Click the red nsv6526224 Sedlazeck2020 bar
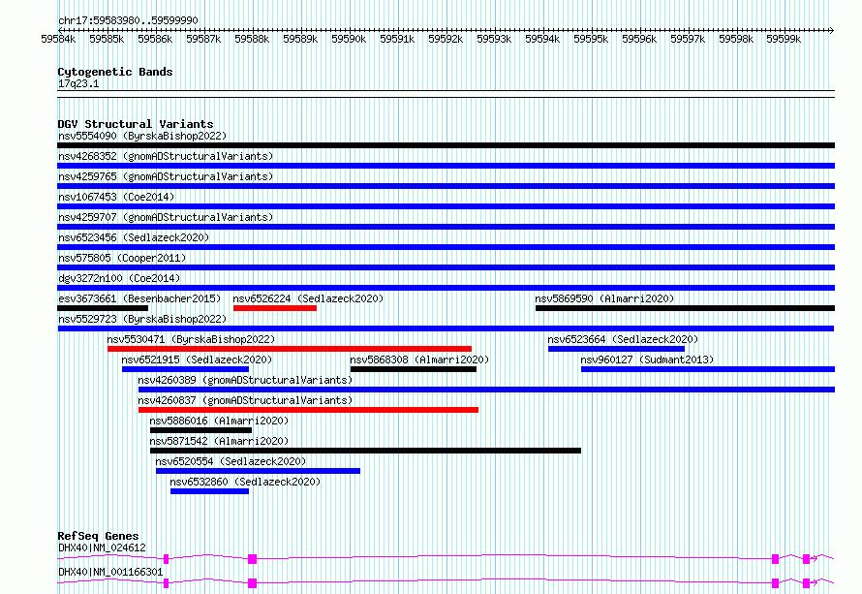Viewport: 862px width, 594px height. pyautogui.click(x=275, y=308)
